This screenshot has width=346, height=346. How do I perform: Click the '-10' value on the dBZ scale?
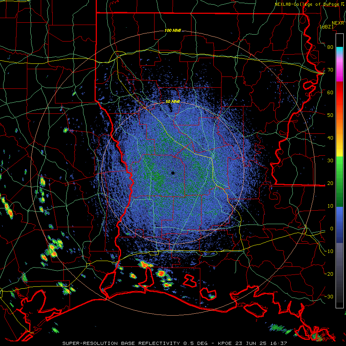pyautogui.click(x=329, y=251)
